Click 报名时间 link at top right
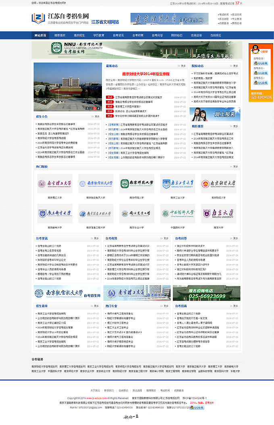The image size is (274, 425). pos(237,14)
